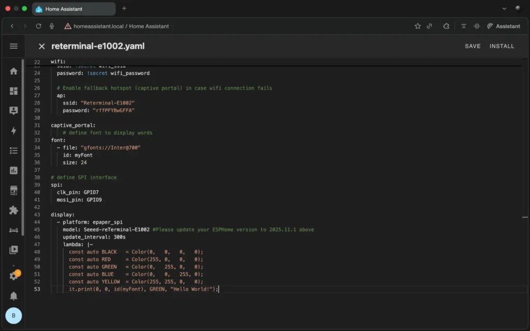
Task: Click the mosi_pin: GPIO9 line
Action: [79, 200]
